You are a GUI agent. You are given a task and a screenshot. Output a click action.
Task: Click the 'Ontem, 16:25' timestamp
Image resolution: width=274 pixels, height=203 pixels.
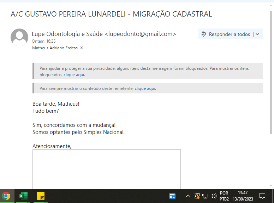[x=44, y=41]
